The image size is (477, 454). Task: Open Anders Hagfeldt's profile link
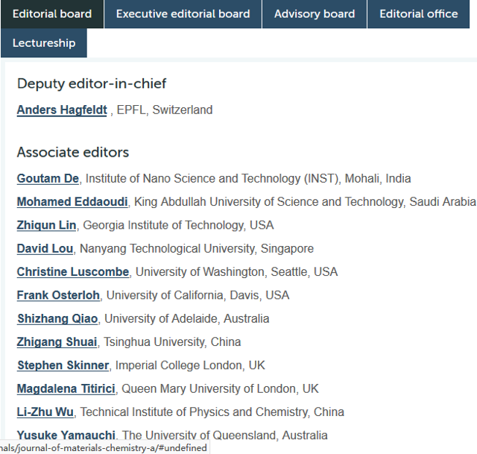point(62,110)
